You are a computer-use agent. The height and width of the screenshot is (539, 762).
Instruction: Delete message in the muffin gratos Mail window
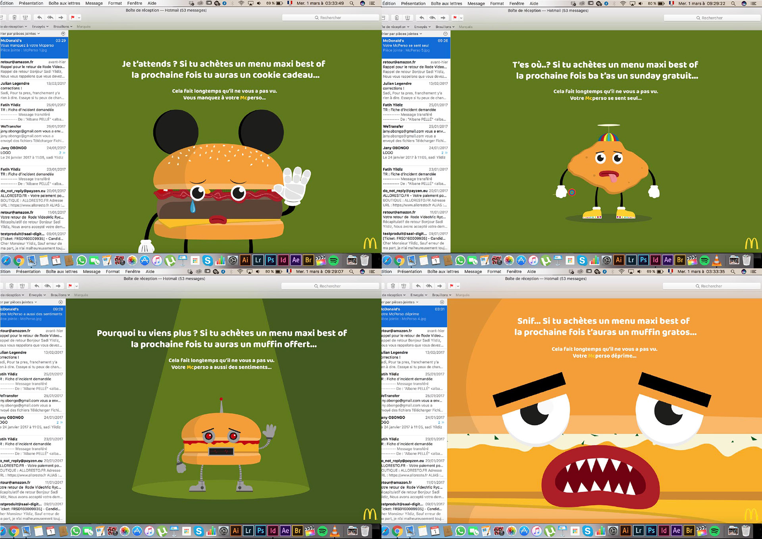(x=393, y=286)
